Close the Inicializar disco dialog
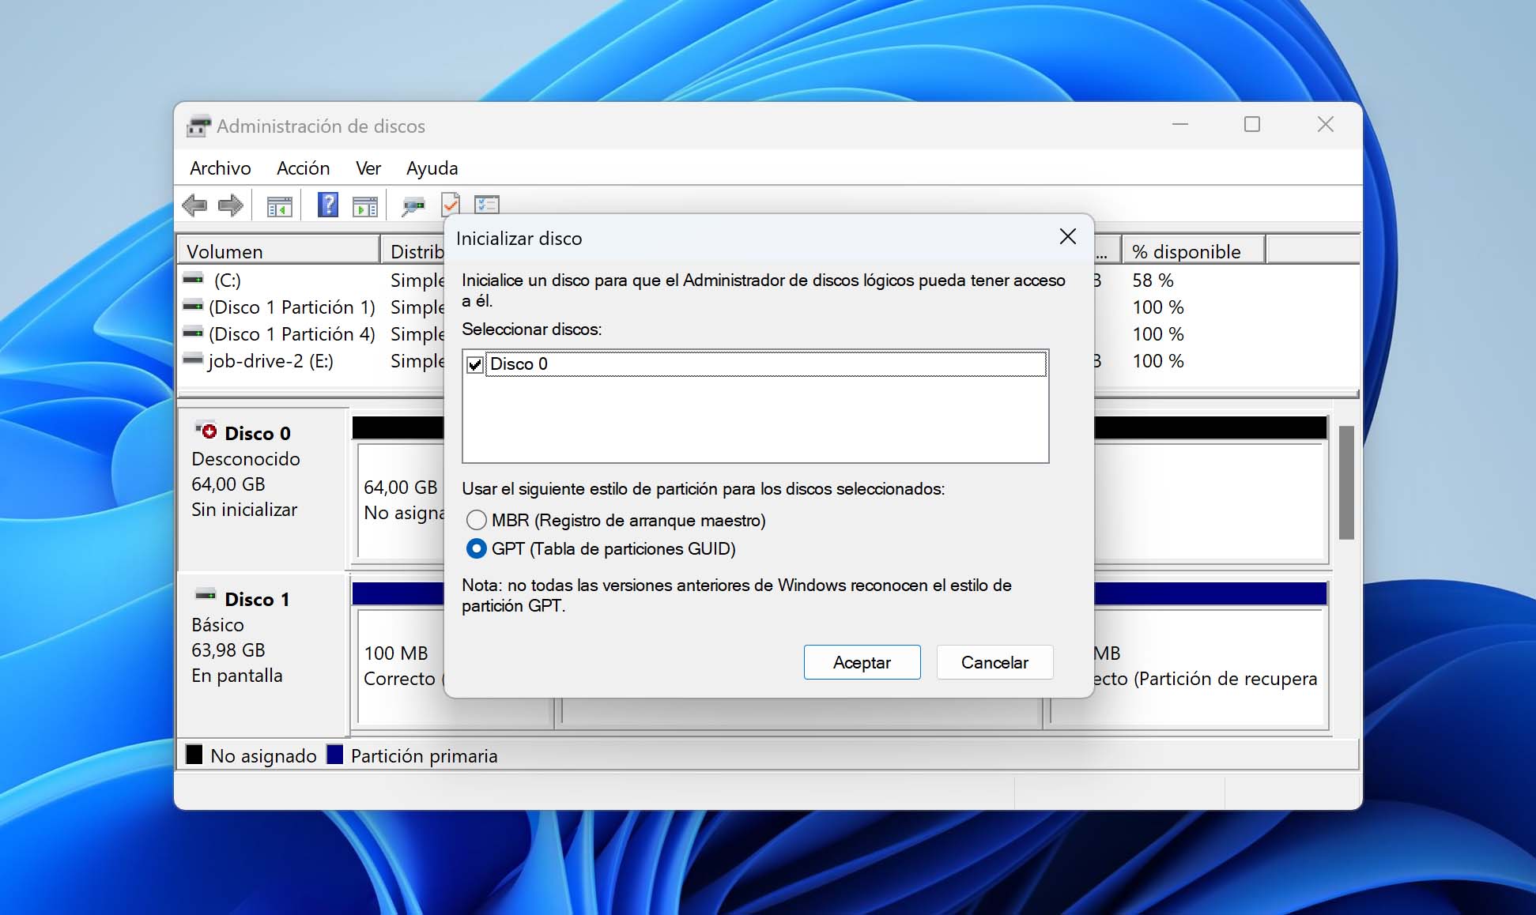 [x=1068, y=237]
